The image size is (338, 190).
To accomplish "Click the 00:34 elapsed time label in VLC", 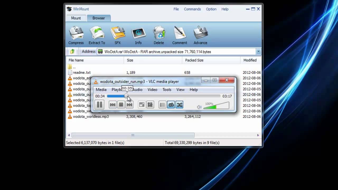I will pyautogui.click(x=100, y=96).
